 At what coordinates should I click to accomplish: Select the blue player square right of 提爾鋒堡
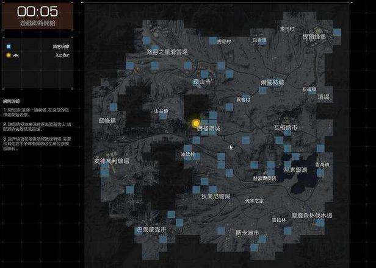click(x=337, y=32)
